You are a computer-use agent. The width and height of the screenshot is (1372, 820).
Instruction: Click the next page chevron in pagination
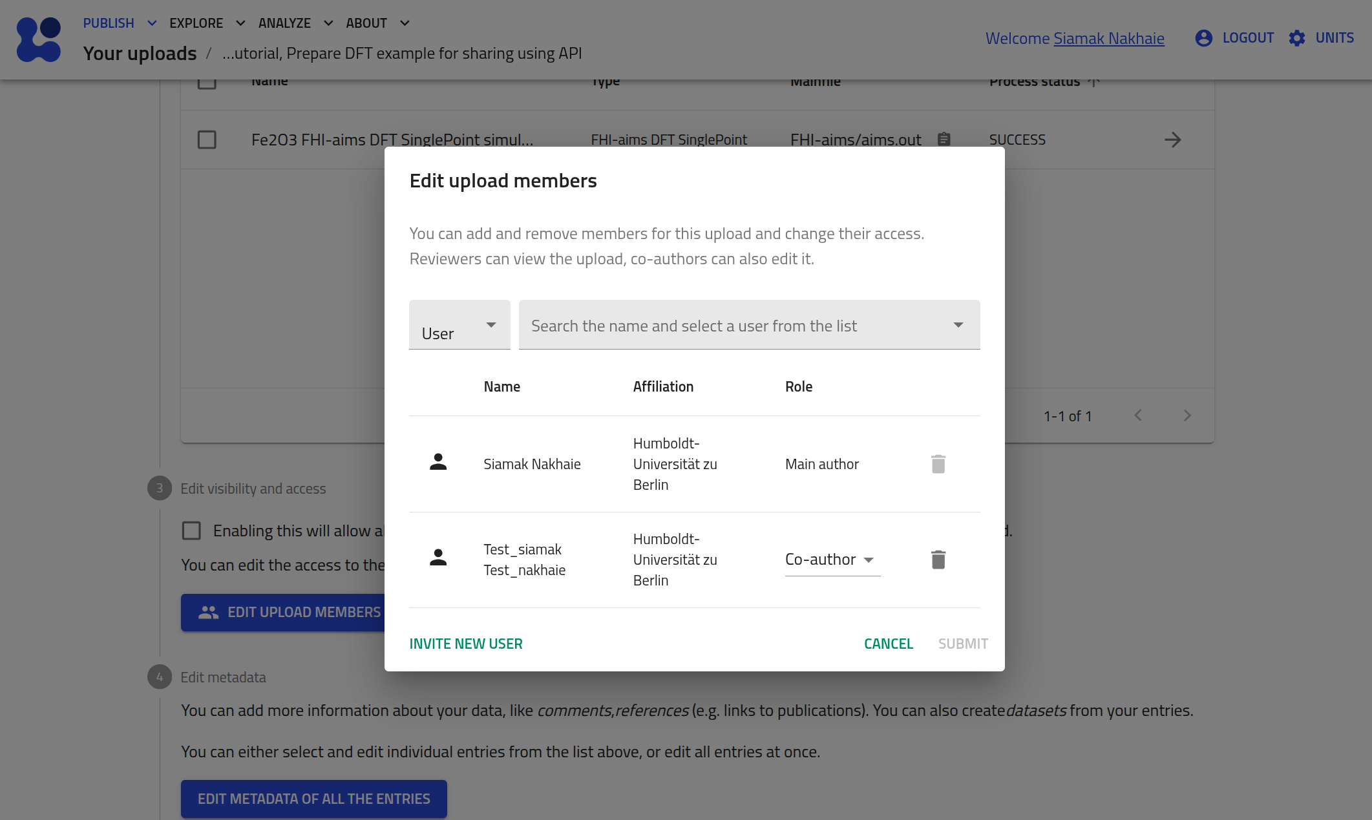click(x=1187, y=415)
